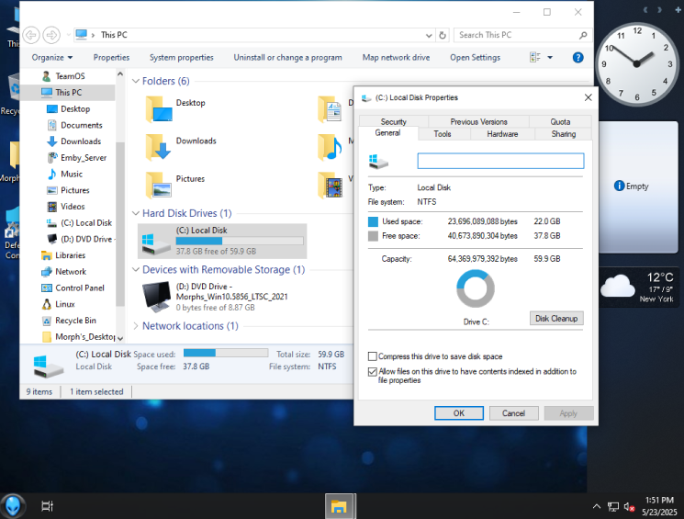Image resolution: width=684 pixels, height=519 pixels.
Task: Open the address bar history dropdown
Action: click(429, 35)
